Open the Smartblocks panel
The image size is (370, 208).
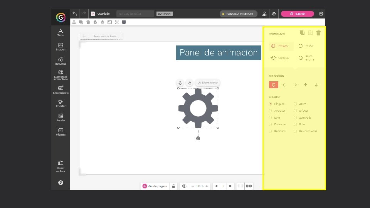point(61,90)
